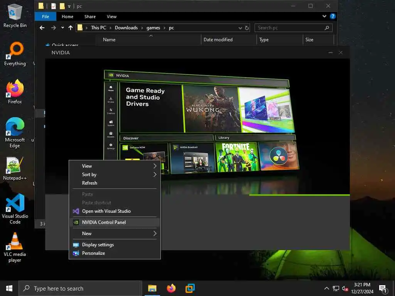Sort by the Type column header
395x296 pixels.
click(x=280, y=40)
